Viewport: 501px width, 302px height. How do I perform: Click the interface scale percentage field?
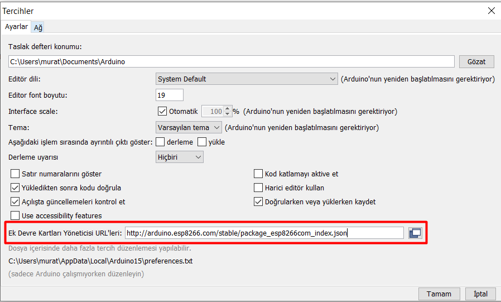click(213, 111)
